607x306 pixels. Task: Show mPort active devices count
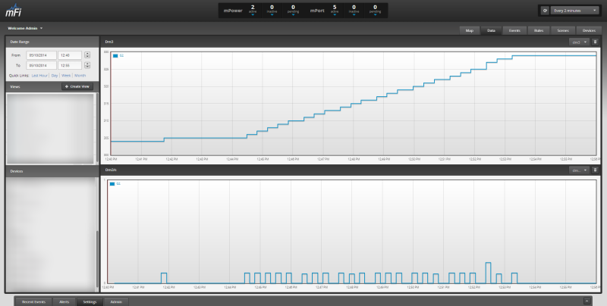tap(334, 9)
